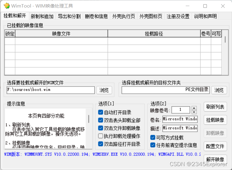This screenshot has height=170, width=232.
Task: Click the WIM版本 status line text
Action: tap(102, 154)
